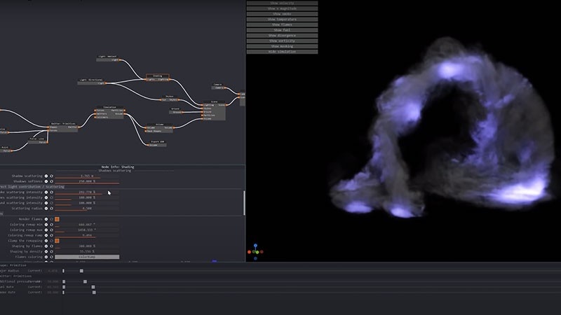Click the Show v magnitude button
561x315 pixels.
click(x=282, y=8)
